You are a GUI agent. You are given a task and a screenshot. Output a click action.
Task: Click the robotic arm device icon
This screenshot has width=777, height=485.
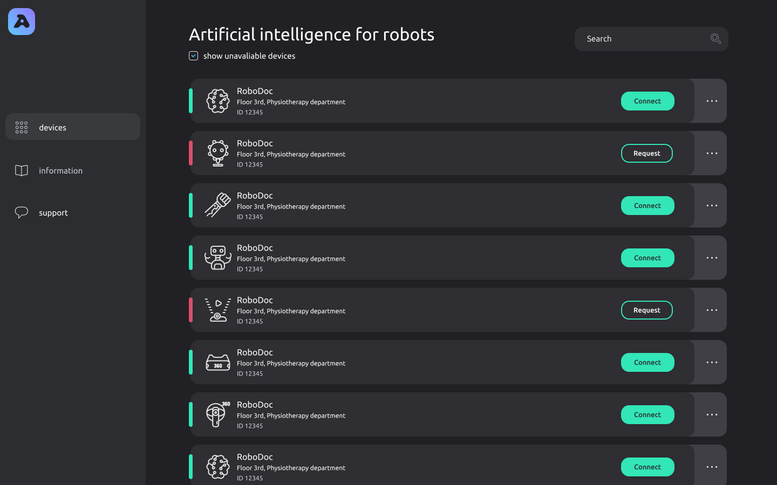click(x=218, y=205)
